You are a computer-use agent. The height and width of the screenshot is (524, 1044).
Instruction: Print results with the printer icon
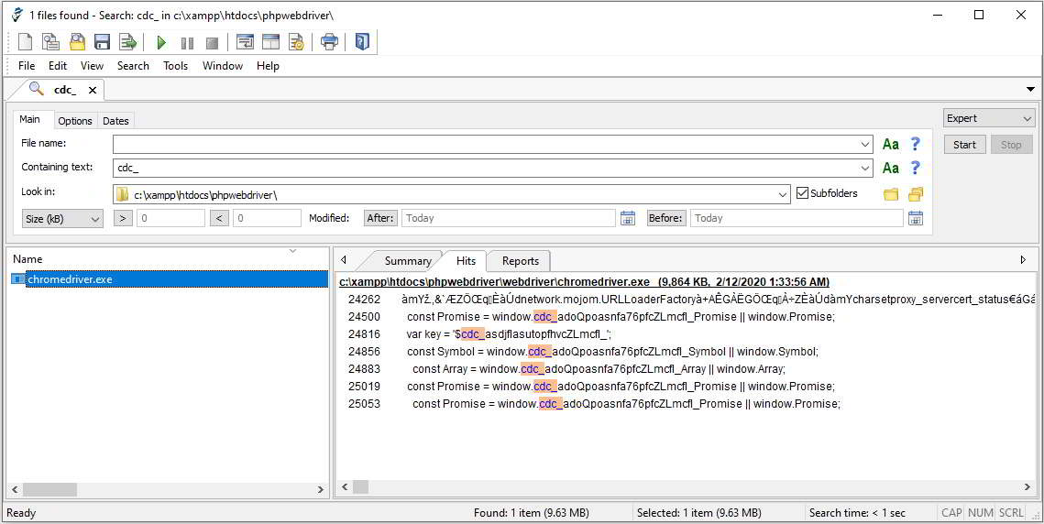330,43
